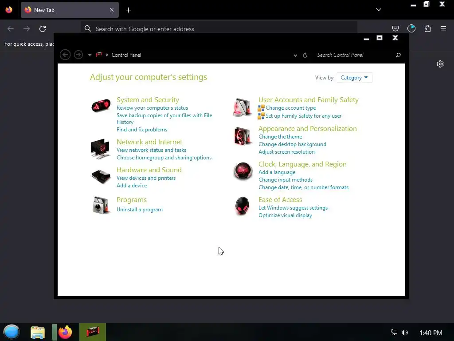Screen dimensions: 454x341
Task: Click the Appearance and Personalization icon
Action: click(x=243, y=136)
